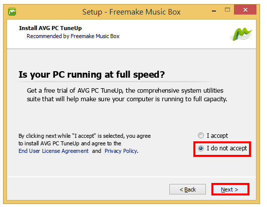Click the Freemake icon in the title bar
Screen dimensions: 267x207
[12, 12]
